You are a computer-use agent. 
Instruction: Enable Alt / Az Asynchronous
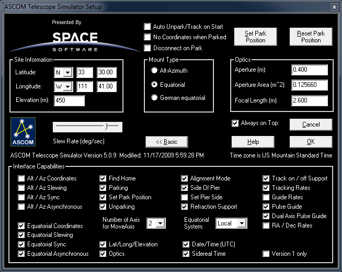(x=21, y=207)
